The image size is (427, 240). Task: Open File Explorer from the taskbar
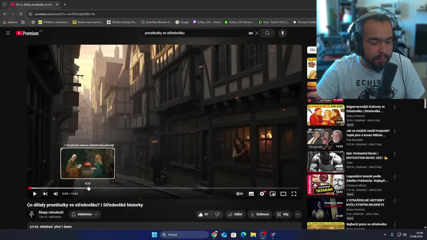click(x=253, y=235)
